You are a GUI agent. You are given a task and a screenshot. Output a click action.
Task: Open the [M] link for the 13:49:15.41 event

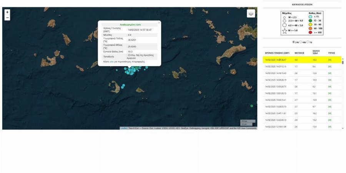tap(330, 100)
